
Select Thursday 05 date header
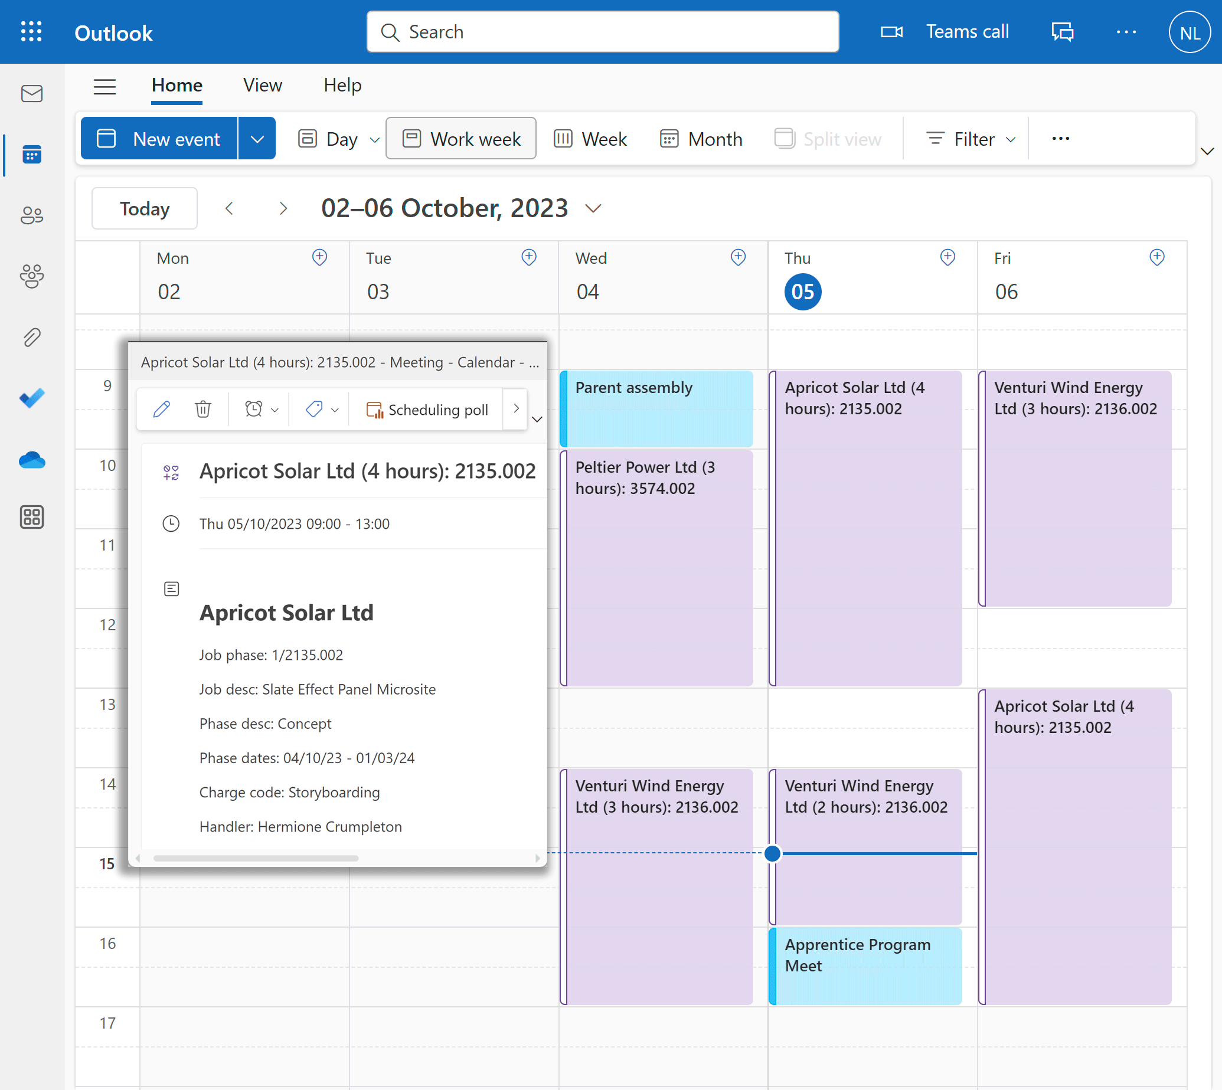tap(803, 292)
